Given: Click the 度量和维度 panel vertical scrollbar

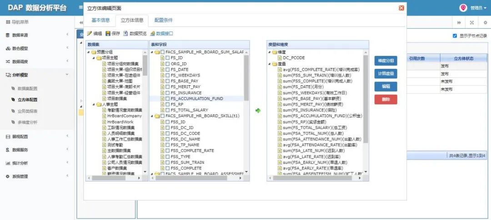Looking at the screenshot, I should [x=366, y=99].
